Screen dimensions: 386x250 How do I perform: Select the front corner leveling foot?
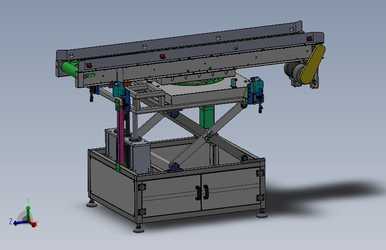tap(138, 229)
